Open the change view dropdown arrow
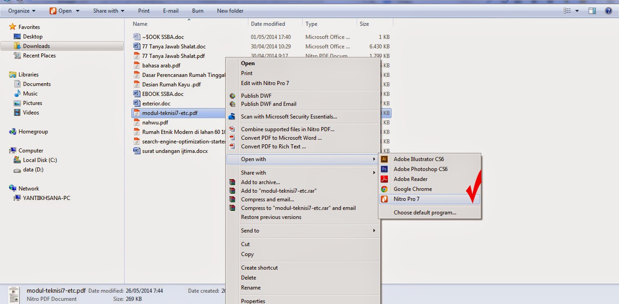The width and height of the screenshot is (619, 304). coord(577,10)
